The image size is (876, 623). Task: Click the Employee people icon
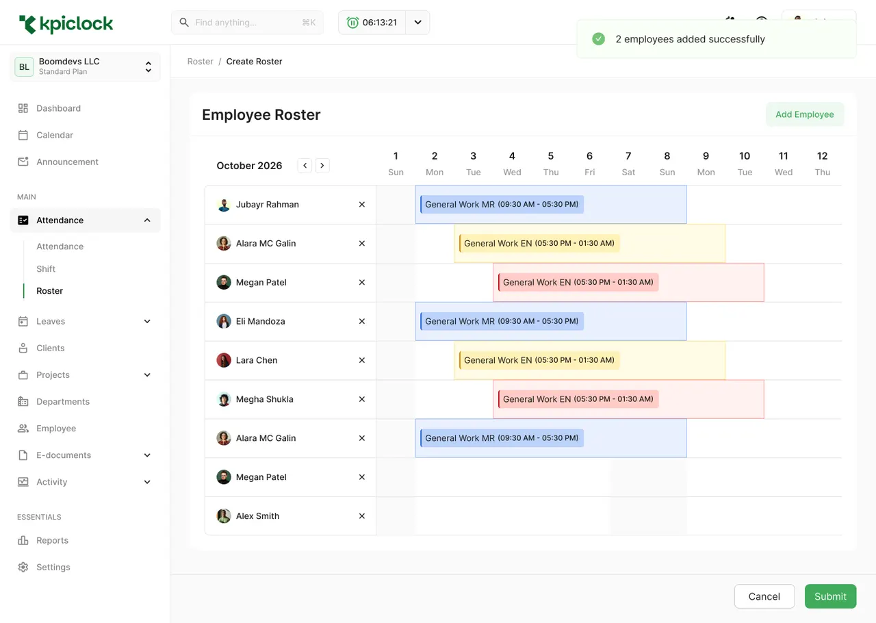pos(23,428)
